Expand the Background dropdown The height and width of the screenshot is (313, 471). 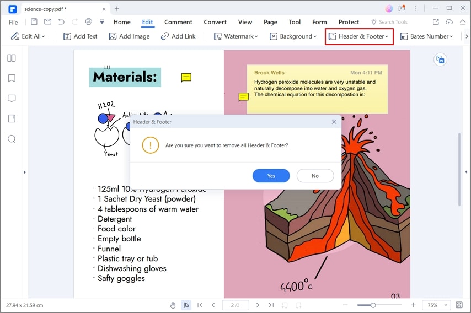[293, 36]
